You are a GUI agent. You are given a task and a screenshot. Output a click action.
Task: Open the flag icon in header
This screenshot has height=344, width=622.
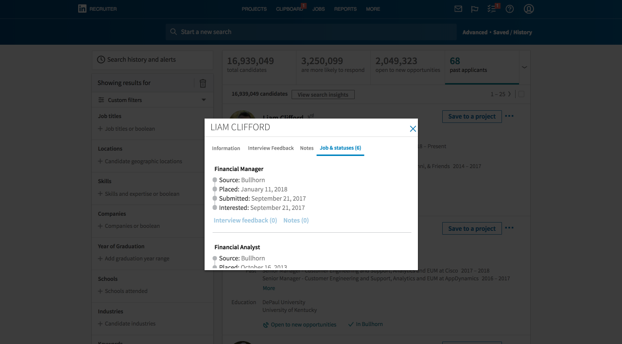[x=475, y=9]
